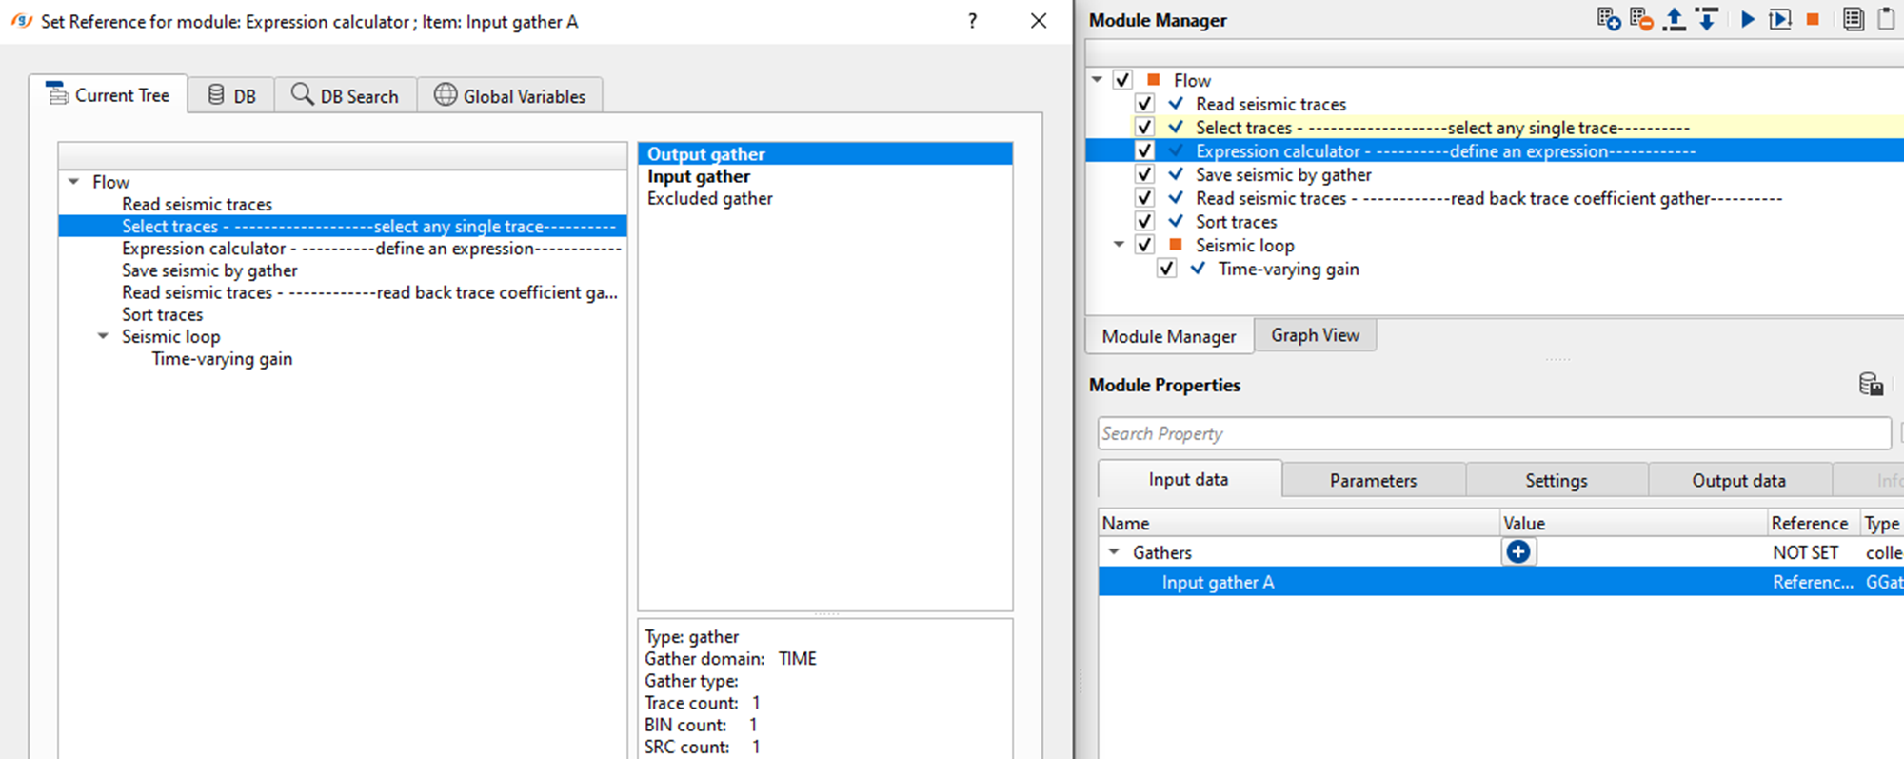Toggle the Time-varying gain checkbox
The width and height of the screenshot is (1904, 759).
click(1166, 270)
